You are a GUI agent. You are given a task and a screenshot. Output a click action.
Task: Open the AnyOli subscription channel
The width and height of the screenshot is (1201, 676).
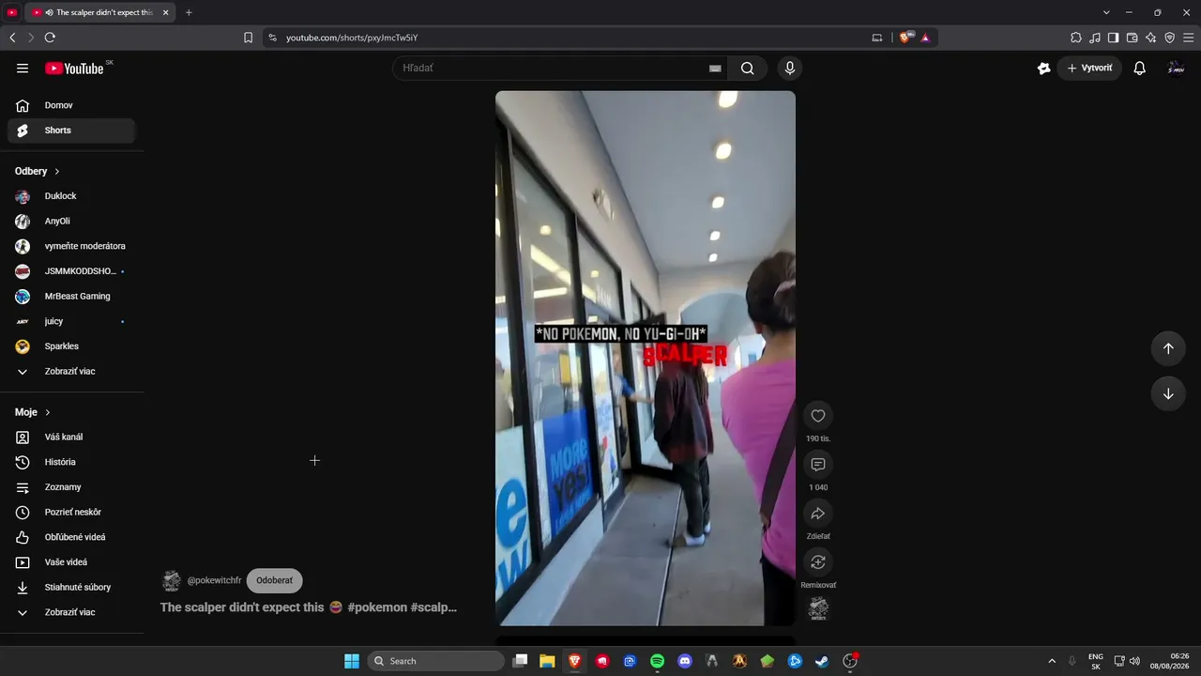(71, 221)
